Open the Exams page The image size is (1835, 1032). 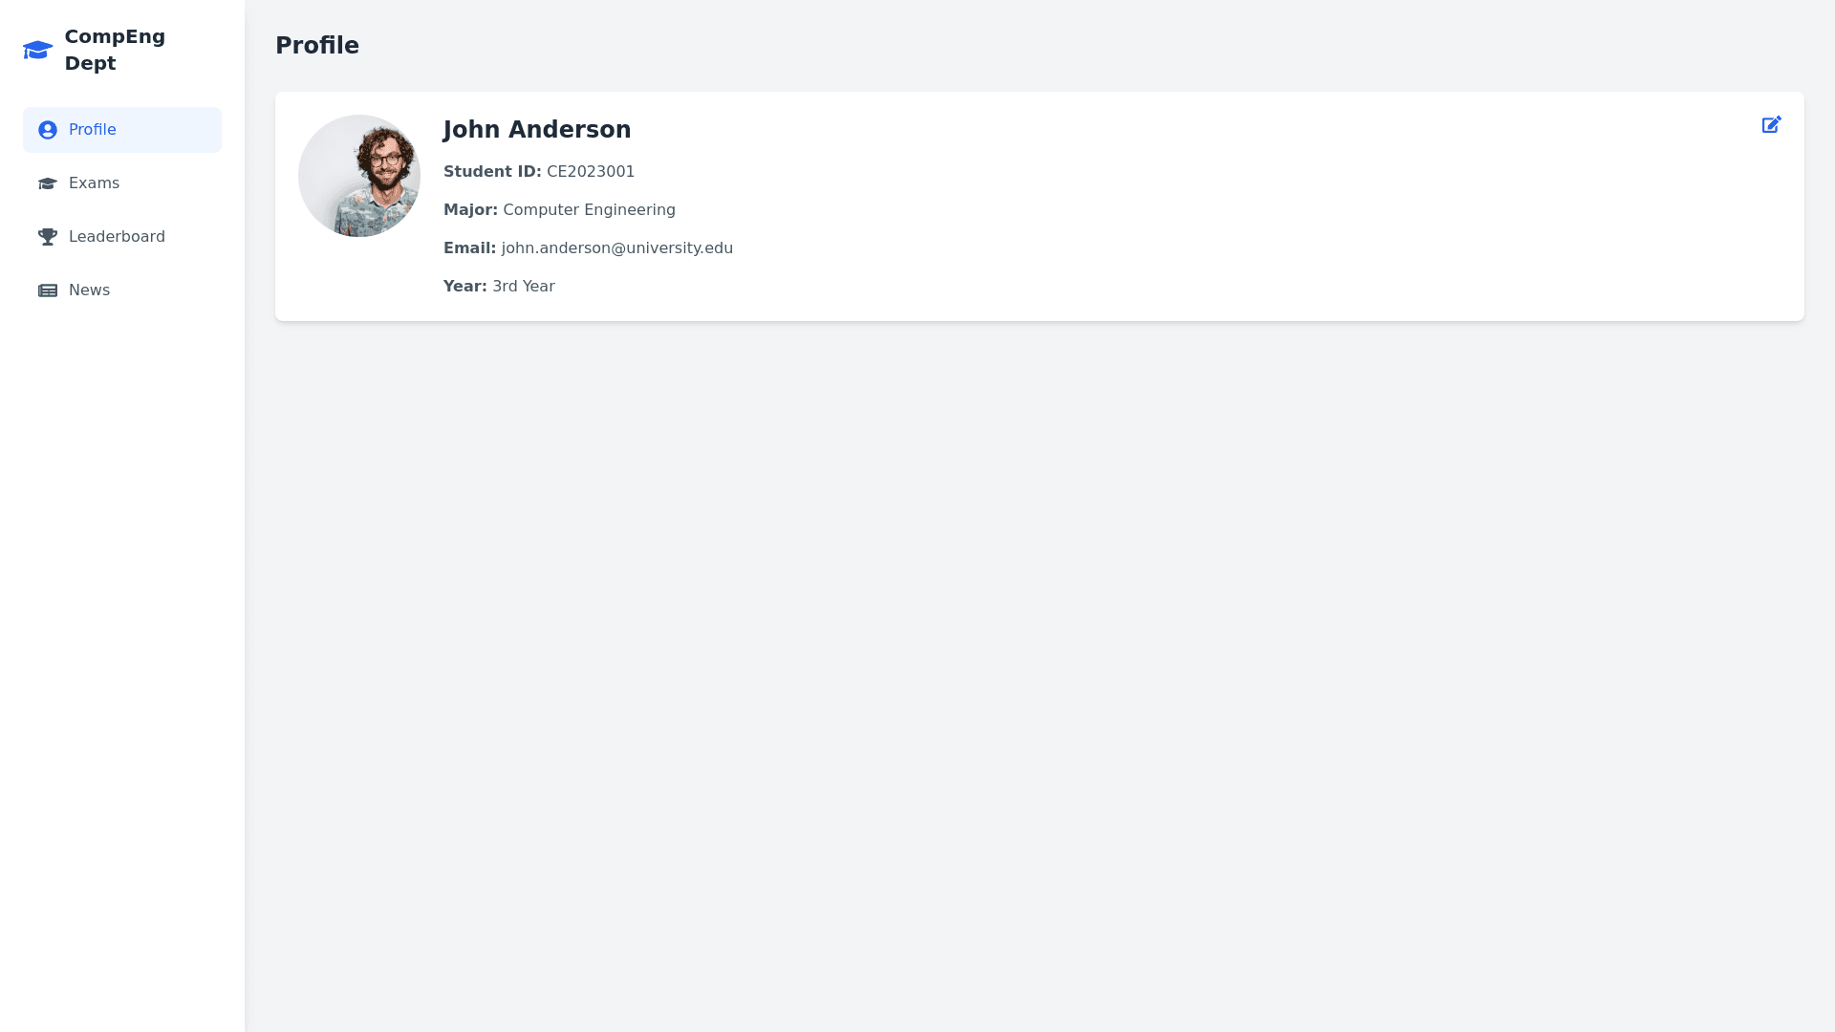click(94, 183)
